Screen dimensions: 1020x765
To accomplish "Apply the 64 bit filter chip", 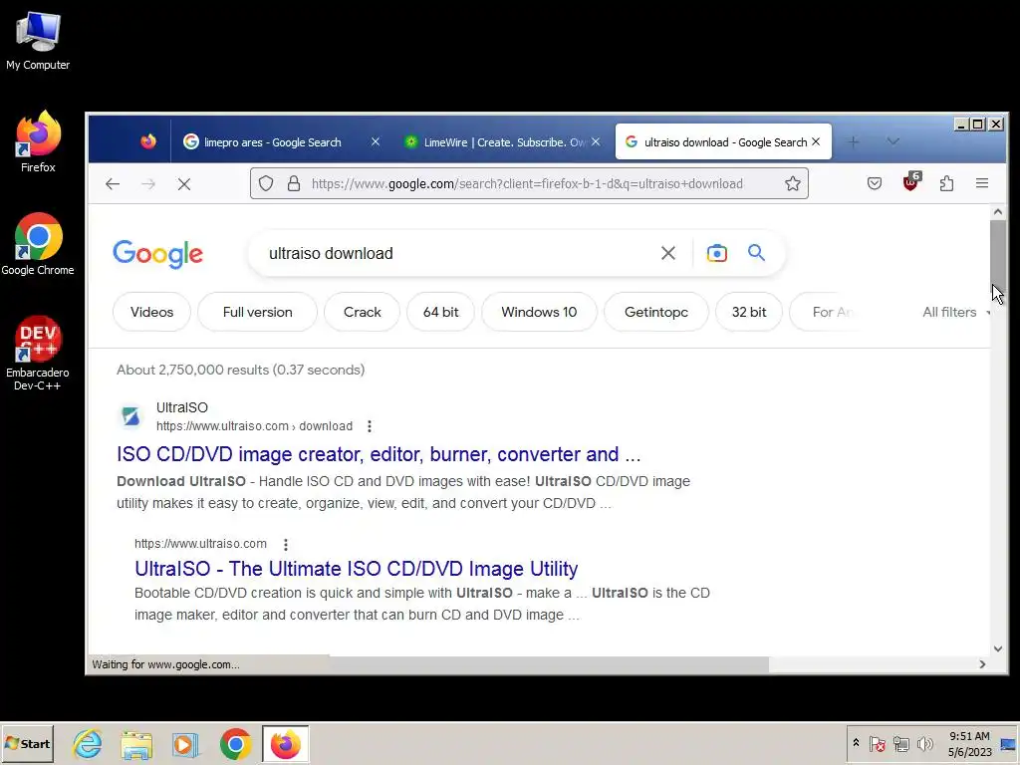I will click(x=441, y=312).
